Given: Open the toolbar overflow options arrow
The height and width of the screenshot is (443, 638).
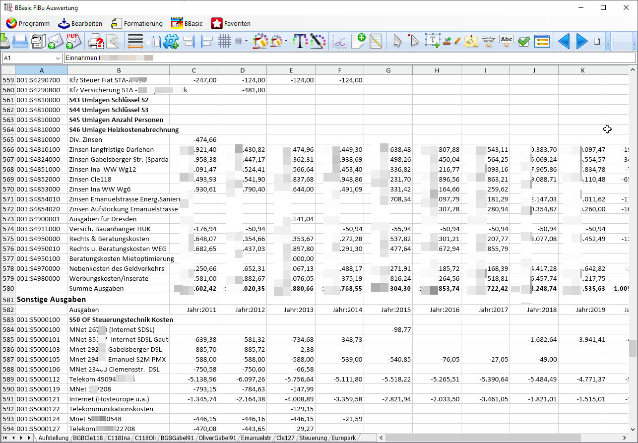Looking at the screenshot, I should click(608, 42).
